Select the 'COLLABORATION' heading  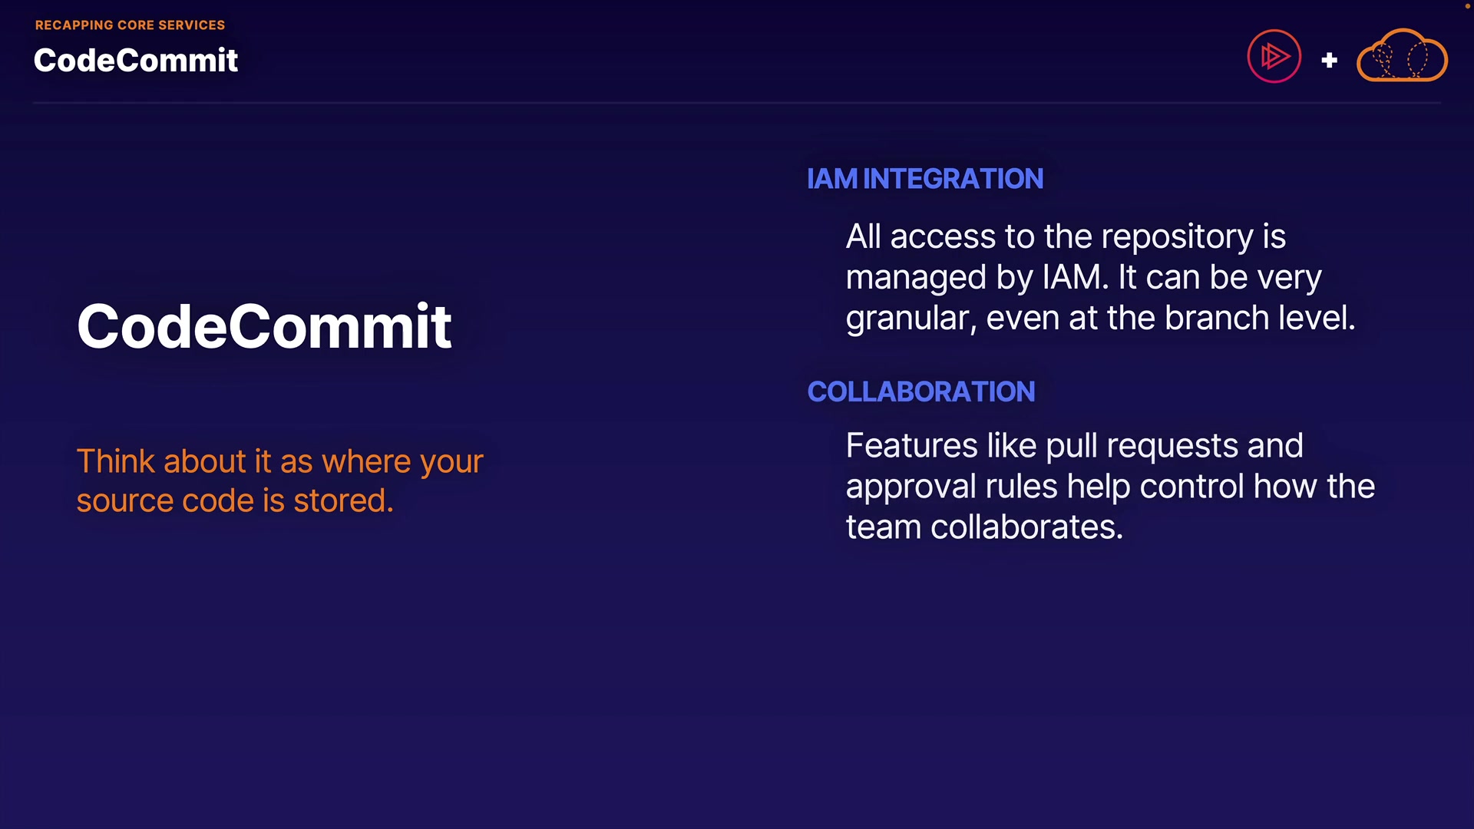coord(920,391)
